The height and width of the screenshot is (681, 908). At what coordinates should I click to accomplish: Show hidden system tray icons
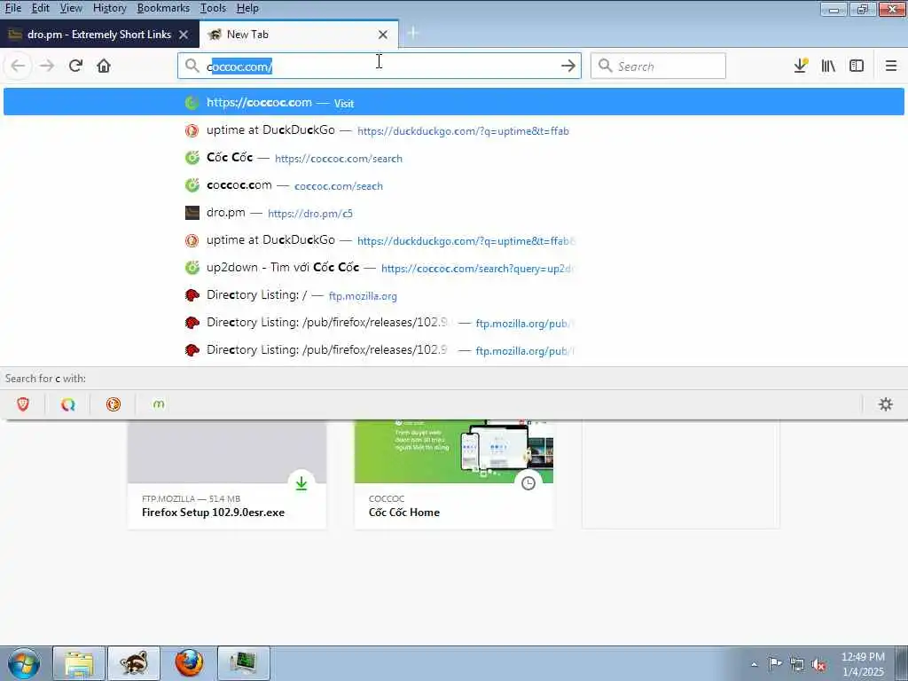(754, 664)
